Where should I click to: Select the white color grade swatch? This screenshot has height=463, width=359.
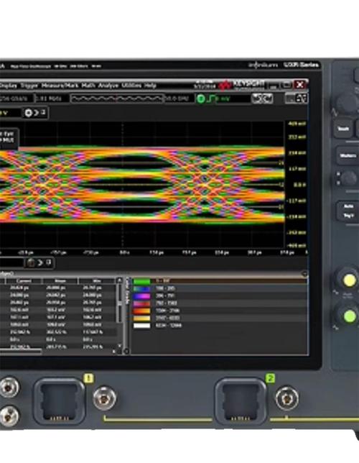click(142, 326)
